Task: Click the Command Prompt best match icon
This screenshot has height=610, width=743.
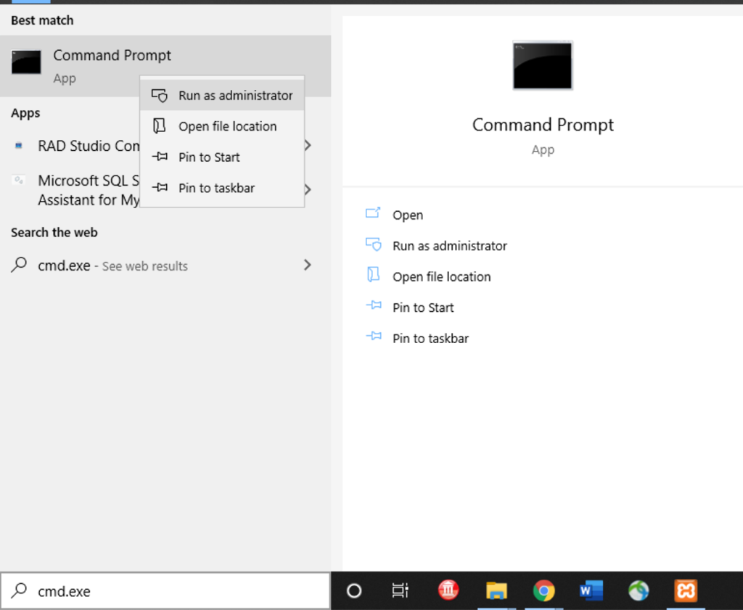Action: 26,62
